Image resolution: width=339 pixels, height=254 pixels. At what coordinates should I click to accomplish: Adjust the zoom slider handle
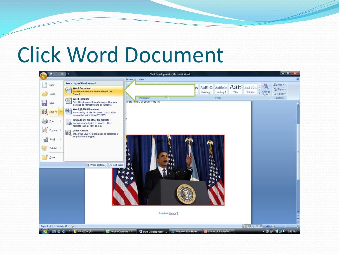285,226
